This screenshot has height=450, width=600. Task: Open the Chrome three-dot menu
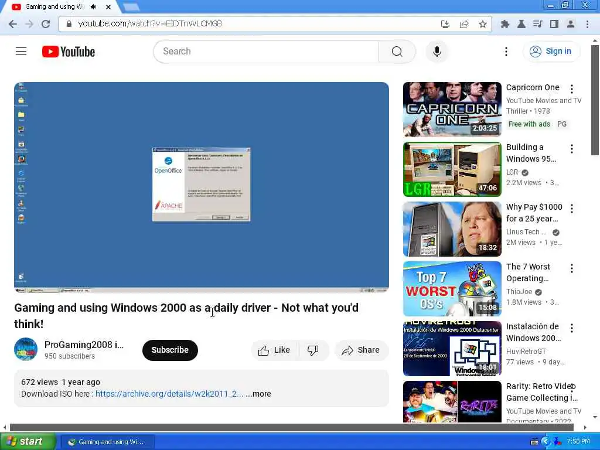coord(587,24)
